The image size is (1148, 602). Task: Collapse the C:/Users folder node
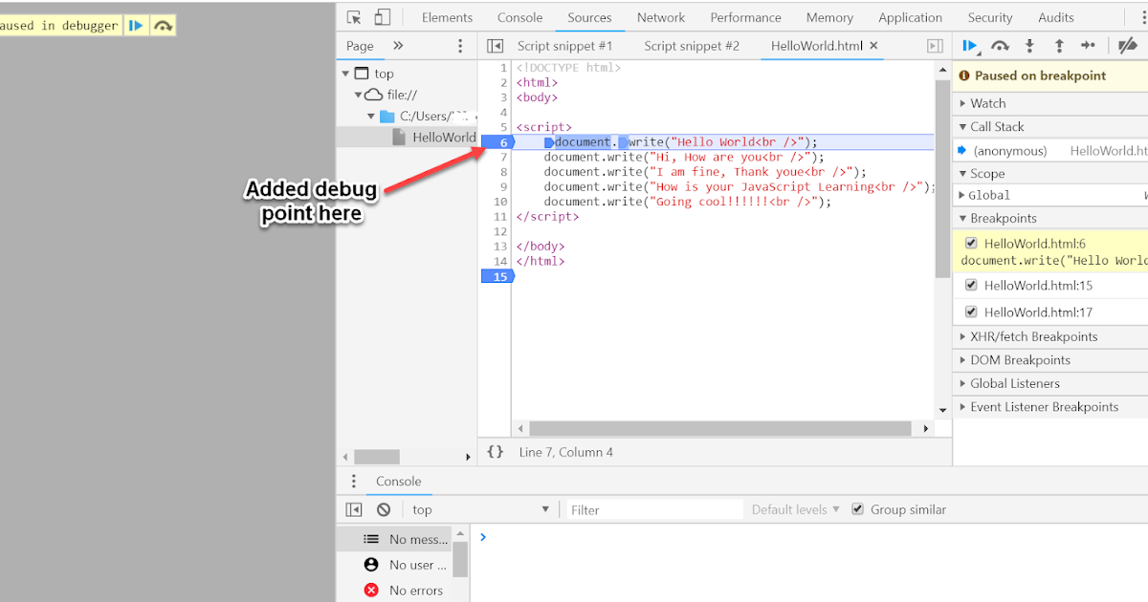pos(371,116)
